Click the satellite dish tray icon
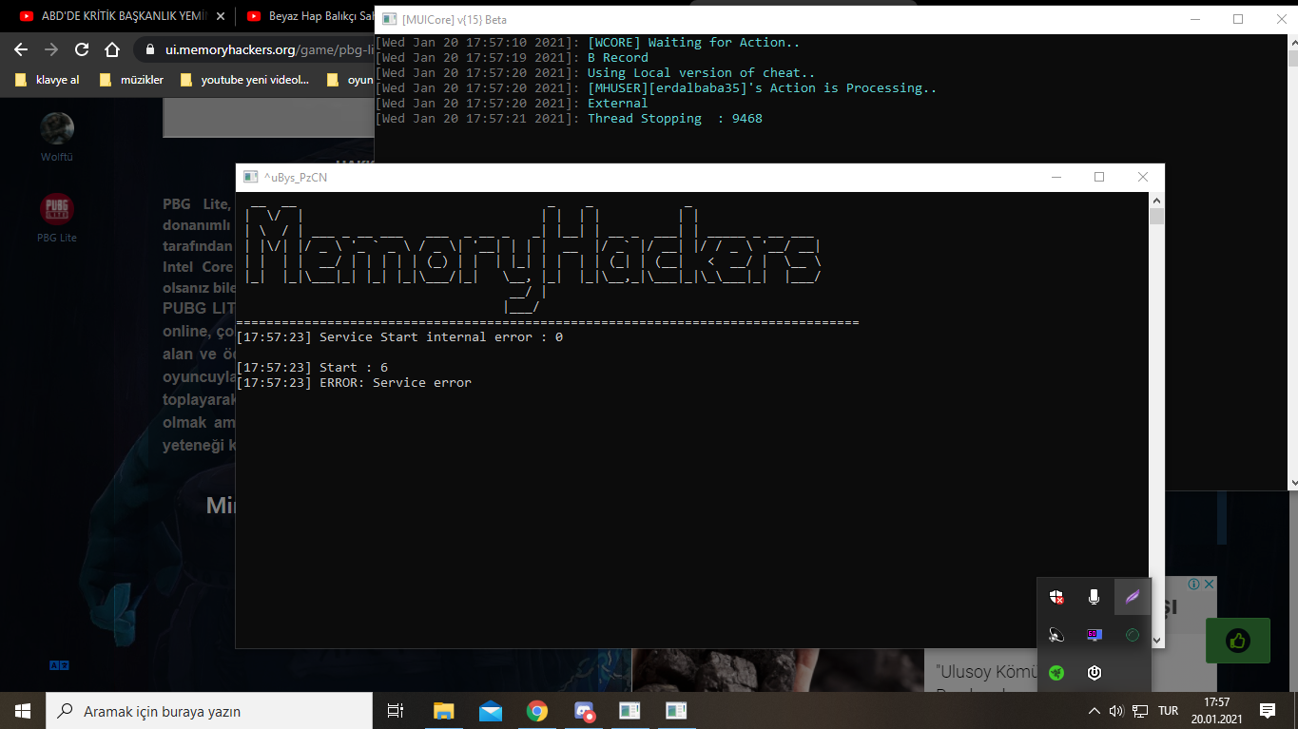 (1056, 635)
